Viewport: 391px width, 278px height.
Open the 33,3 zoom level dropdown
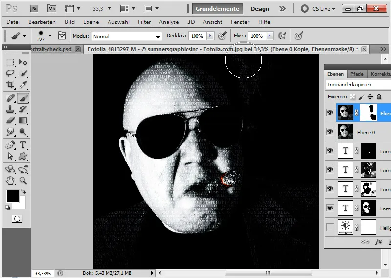click(x=109, y=9)
